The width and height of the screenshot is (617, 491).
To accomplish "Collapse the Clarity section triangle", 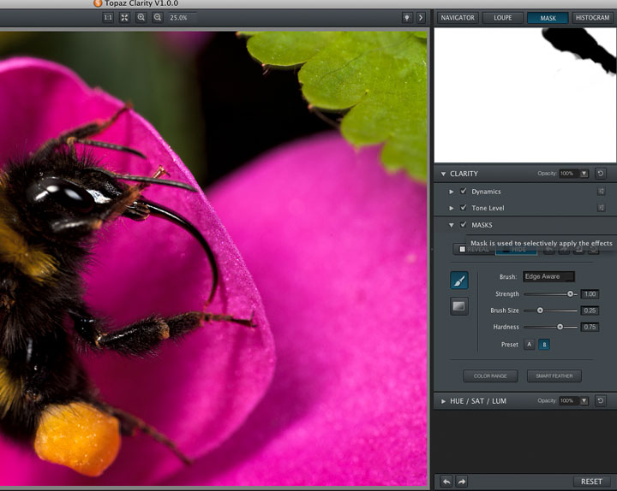I will (443, 174).
